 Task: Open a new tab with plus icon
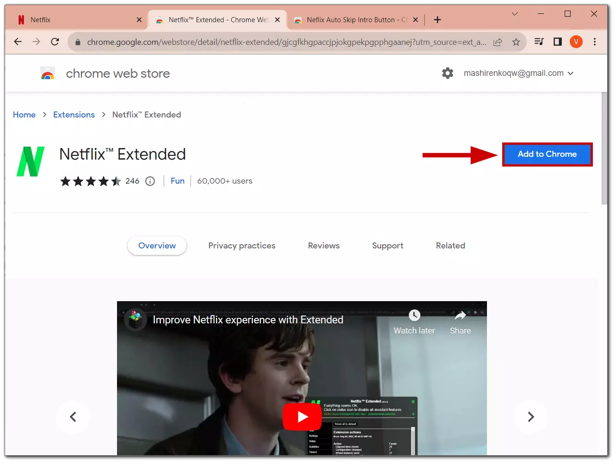pos(437,19)
